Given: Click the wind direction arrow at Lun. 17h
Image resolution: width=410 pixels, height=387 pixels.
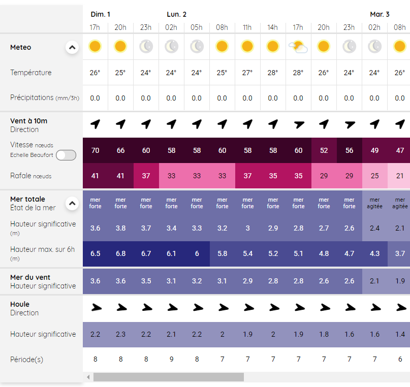Looking at the screenshot, I should tap(299, 124).
